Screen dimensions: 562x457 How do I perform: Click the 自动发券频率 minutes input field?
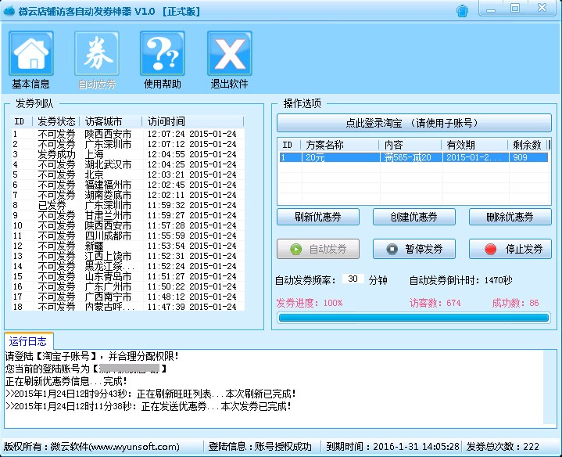point(353,279)
